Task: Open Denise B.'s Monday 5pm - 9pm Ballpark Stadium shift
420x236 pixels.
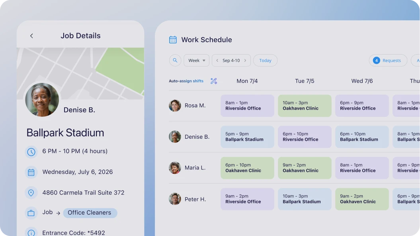Action: pos(247,137)
